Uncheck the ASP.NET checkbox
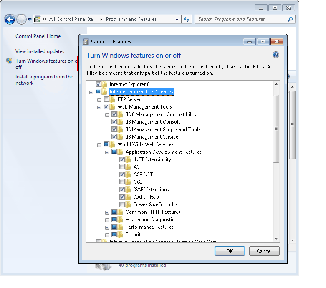Image resolution: width=326 pixels, height=288 pixels. pyautogui.click(x=122, y=174)
